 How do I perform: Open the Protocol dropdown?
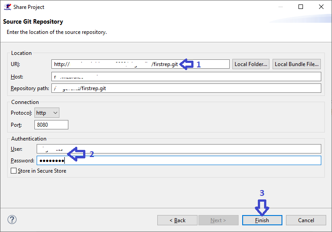click(47, 113)
